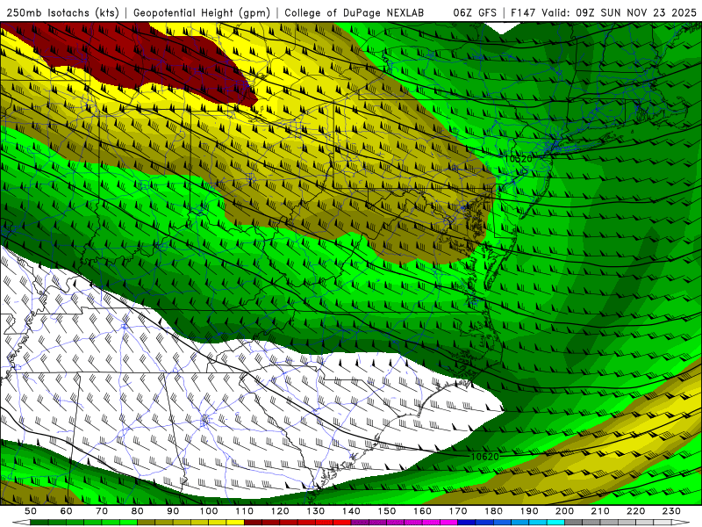Viewport: 702px width, 527px height.
Task: Click legend value '230'
Action: (671, 511)
